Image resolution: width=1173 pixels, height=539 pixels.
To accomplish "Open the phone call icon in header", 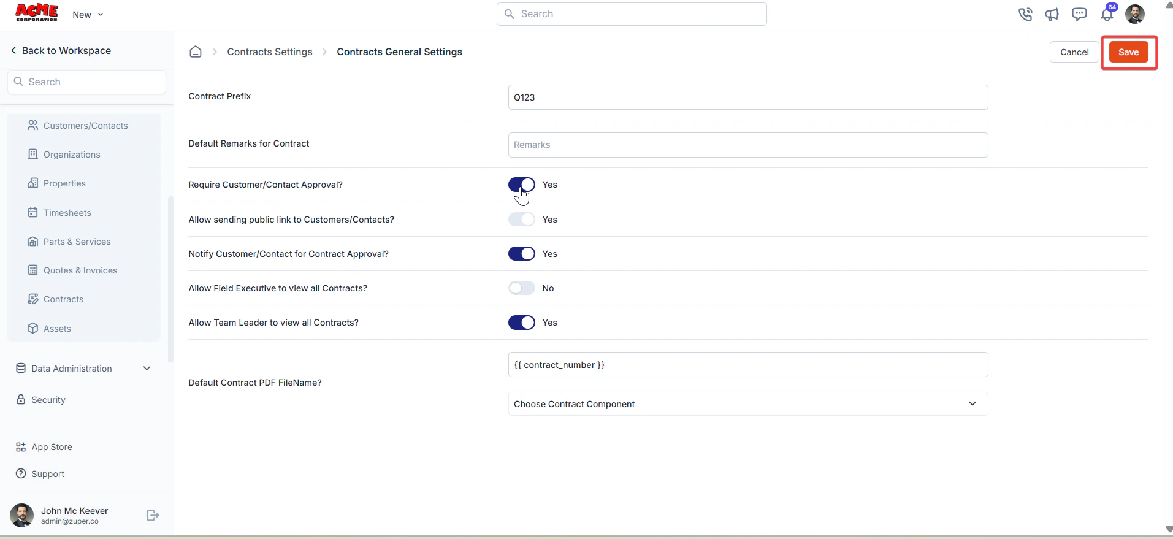I will click(1025, 14).
